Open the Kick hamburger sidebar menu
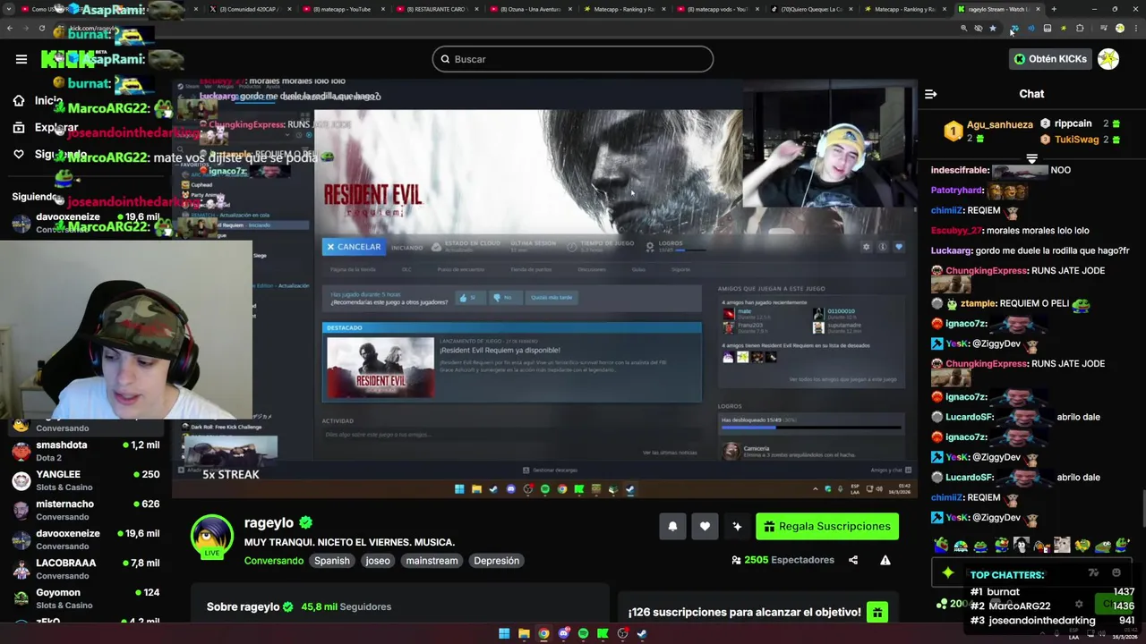This screenshot has height=644, width=1146. 21,59
